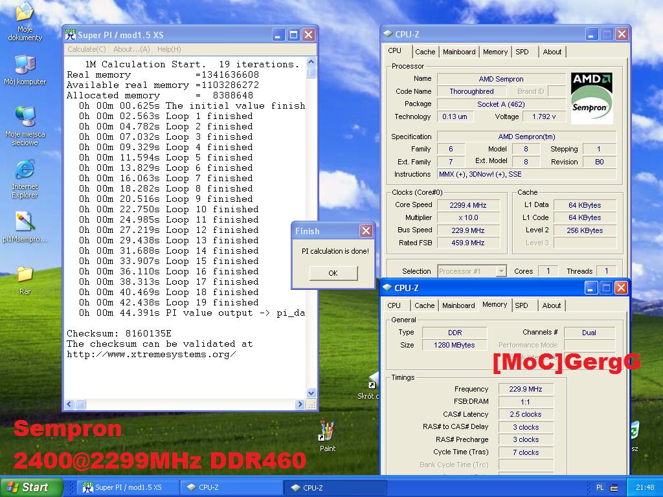
Task: Open the Mój komputer desktop icon
Action: click(25, 70)
